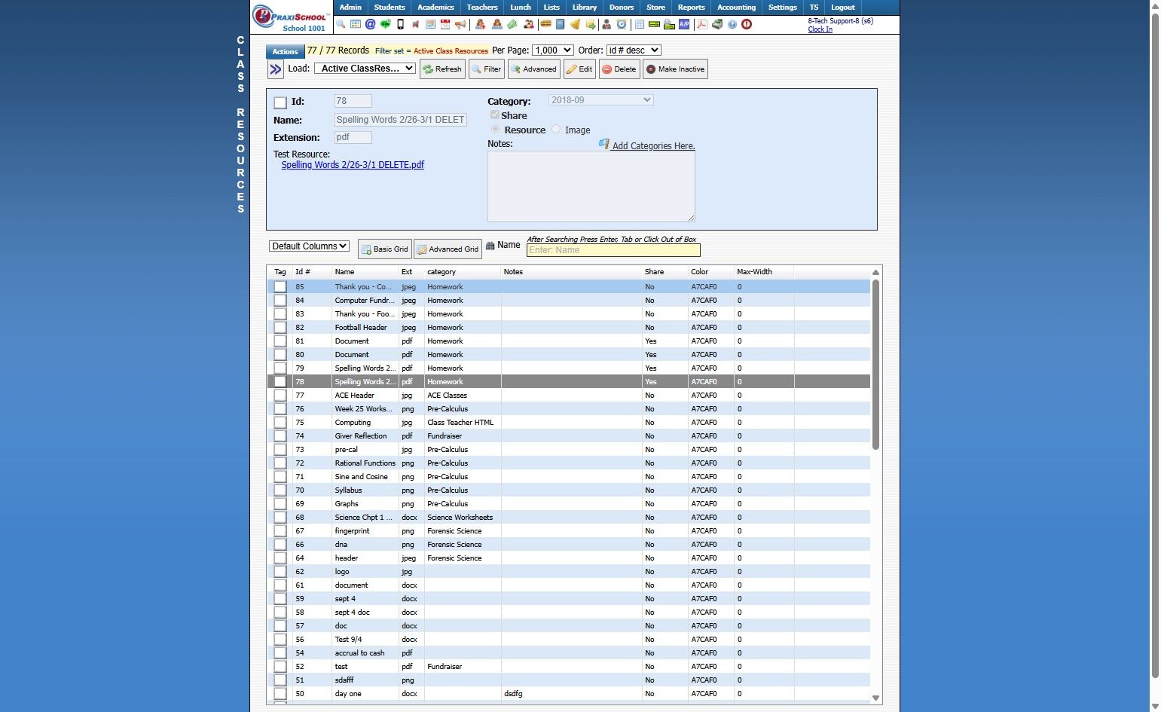Click the hamburger lunch icon
1161x712 pixels.
click(x=545, y=24)
